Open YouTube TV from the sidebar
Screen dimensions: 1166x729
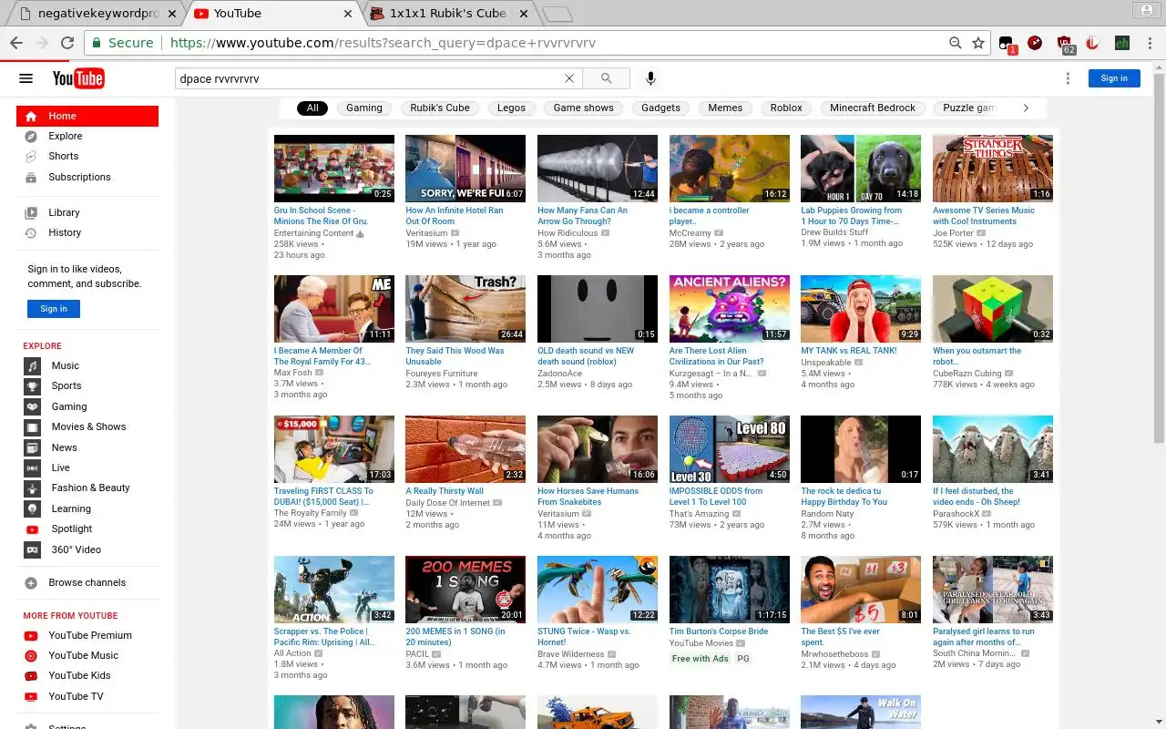click(87, 696)
